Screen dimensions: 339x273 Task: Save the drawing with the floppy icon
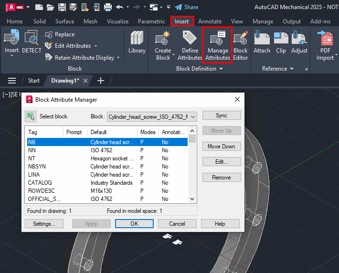62,7
